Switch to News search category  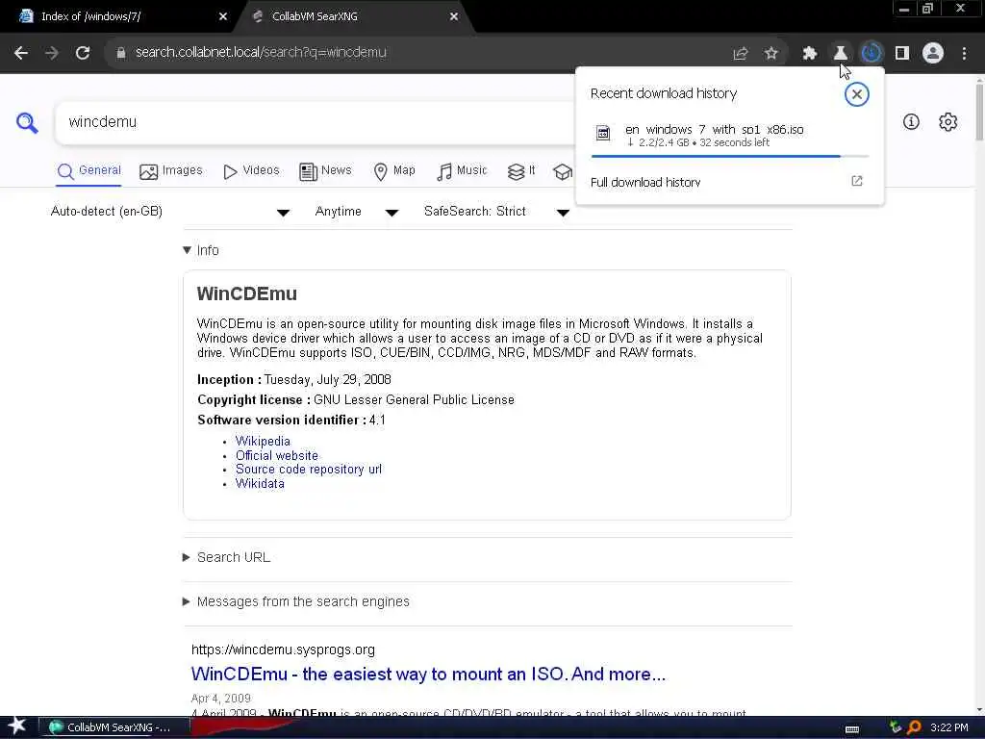click(x=325, y=171)
